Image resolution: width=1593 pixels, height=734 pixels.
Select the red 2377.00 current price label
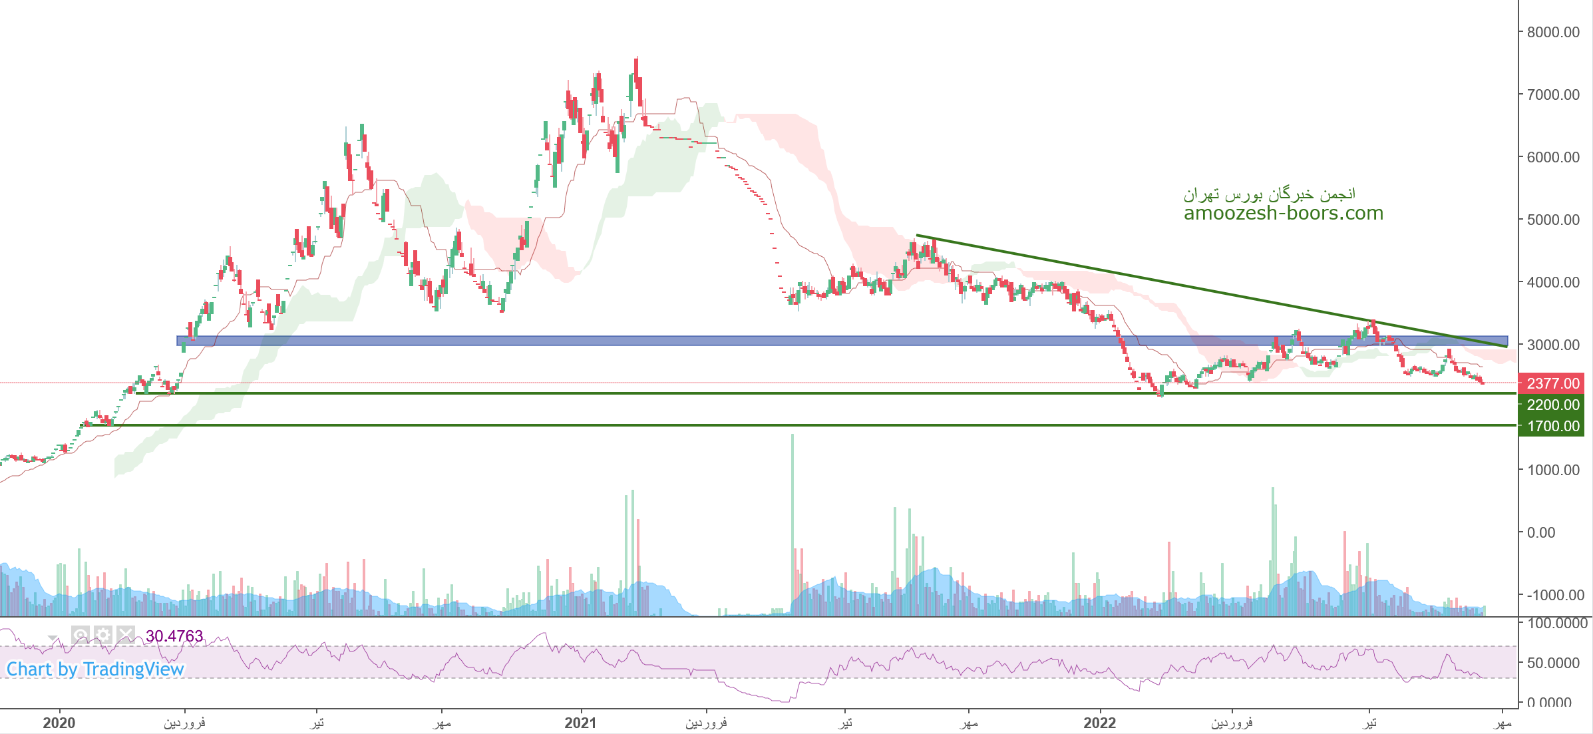click(1551, 383)
